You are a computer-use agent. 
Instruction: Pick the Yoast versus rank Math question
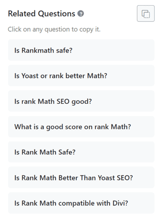coord(81,76)
